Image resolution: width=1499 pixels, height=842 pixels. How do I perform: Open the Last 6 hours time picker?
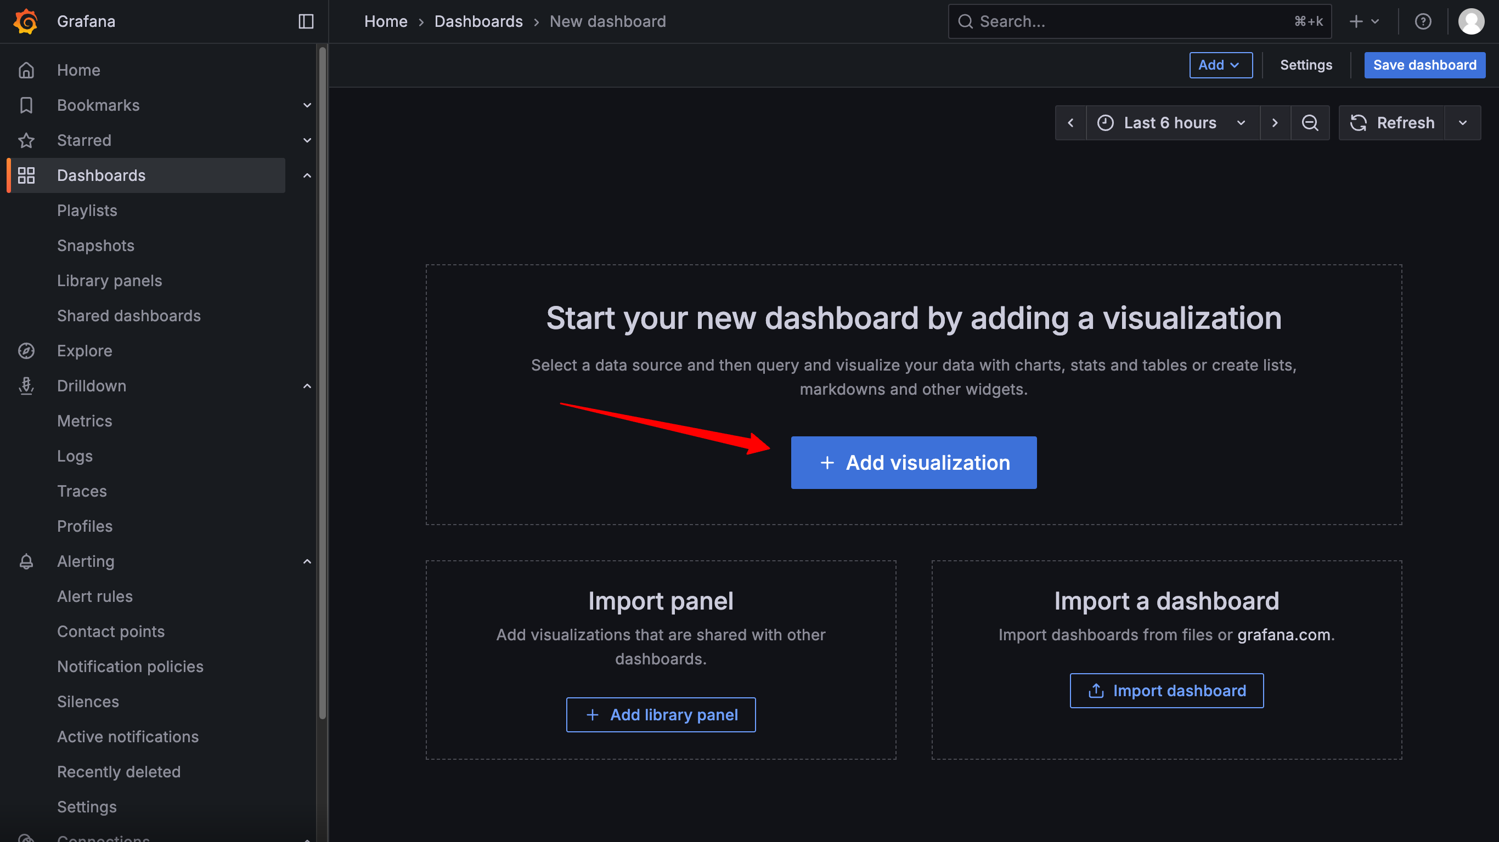(x=1171, y=123)
